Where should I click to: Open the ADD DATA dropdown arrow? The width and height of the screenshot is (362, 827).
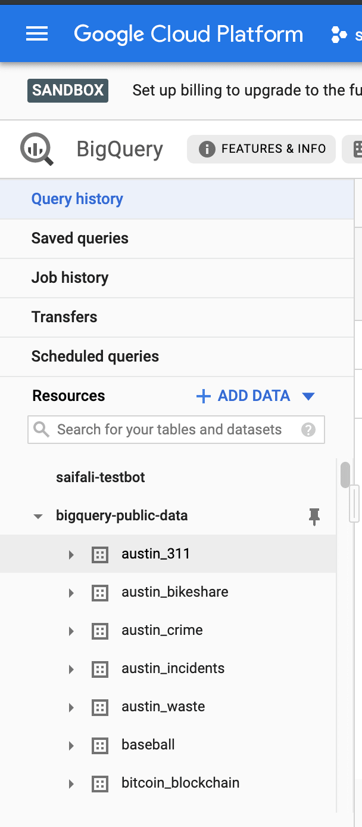click(308, 396)
